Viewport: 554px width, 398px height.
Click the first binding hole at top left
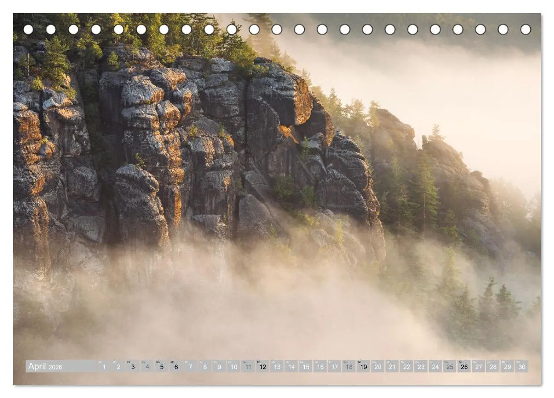pyautogui.click(x=28, y=29)
